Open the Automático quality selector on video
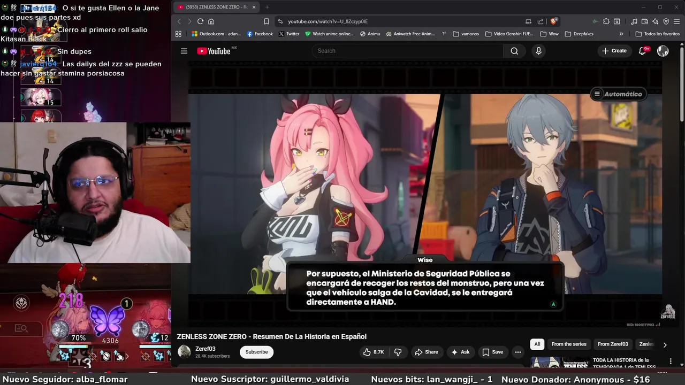 [618, 94]
